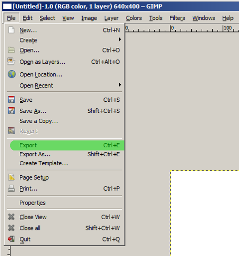The width and height of the screenshot is (239, 256).
Task: Click the horizontal ruler at 100 mark
Action: (x=228, y=28)
